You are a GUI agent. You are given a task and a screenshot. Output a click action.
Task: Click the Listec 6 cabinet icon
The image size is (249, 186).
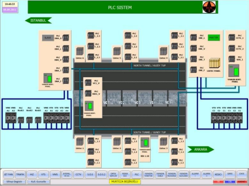pos(80,51)
